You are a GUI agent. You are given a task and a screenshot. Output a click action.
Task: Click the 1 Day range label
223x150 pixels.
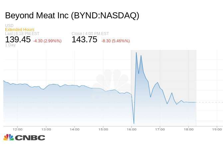click(x=10, y=45)
